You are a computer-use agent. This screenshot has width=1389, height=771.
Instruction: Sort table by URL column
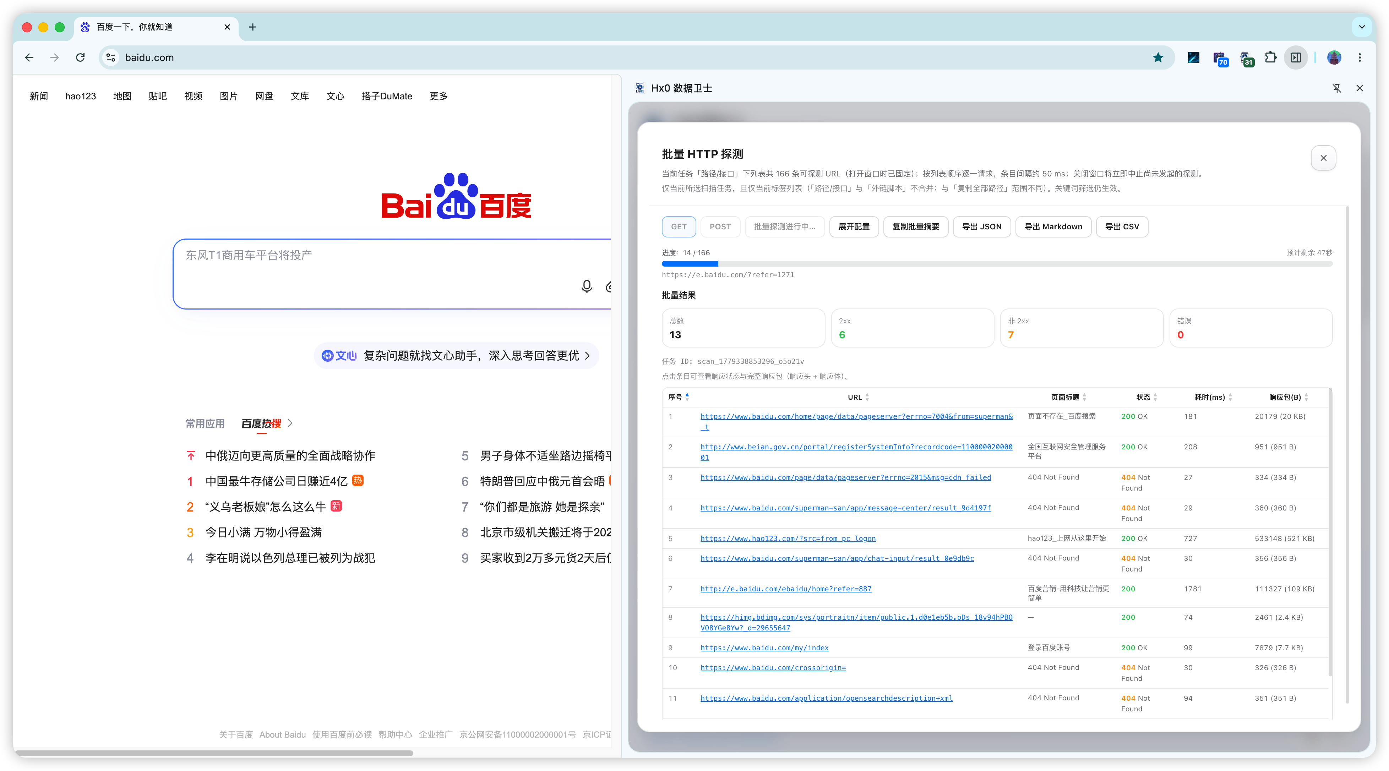pyautogui.click(x=858, y=397)
